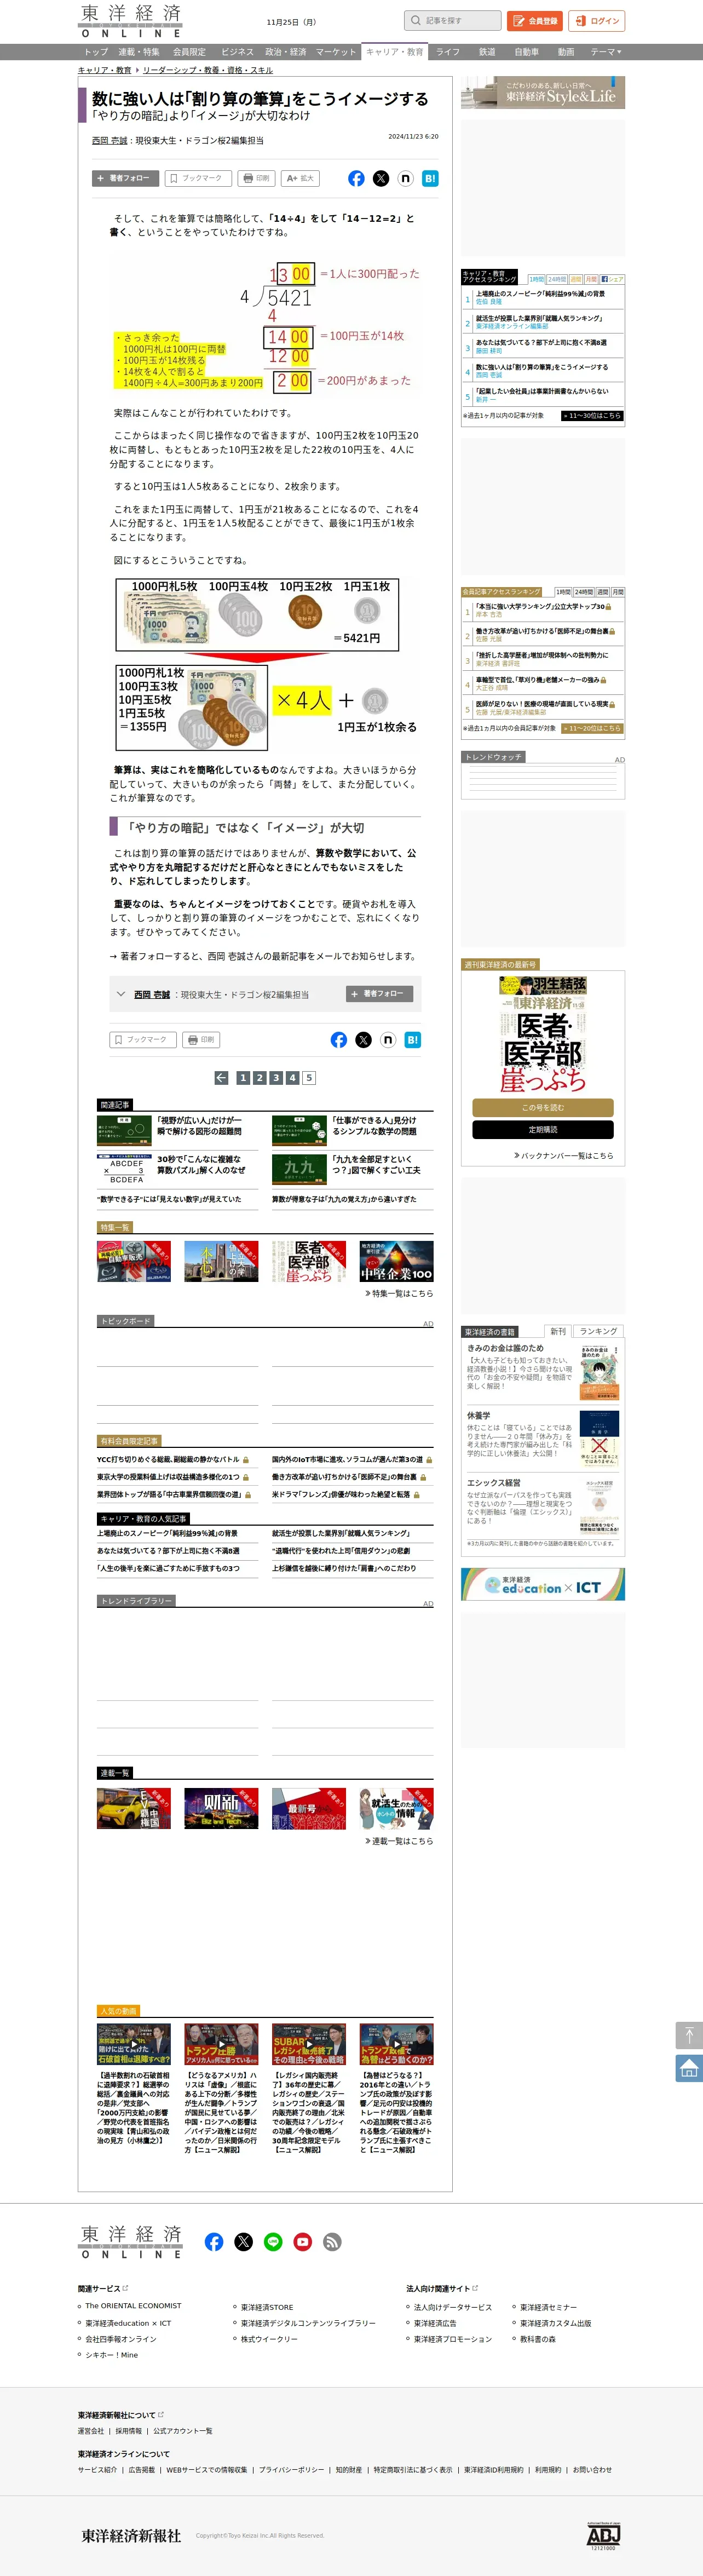Open Facebook page from footer social icons
Screen dimensions: 703x2576
coord(214,2241)
